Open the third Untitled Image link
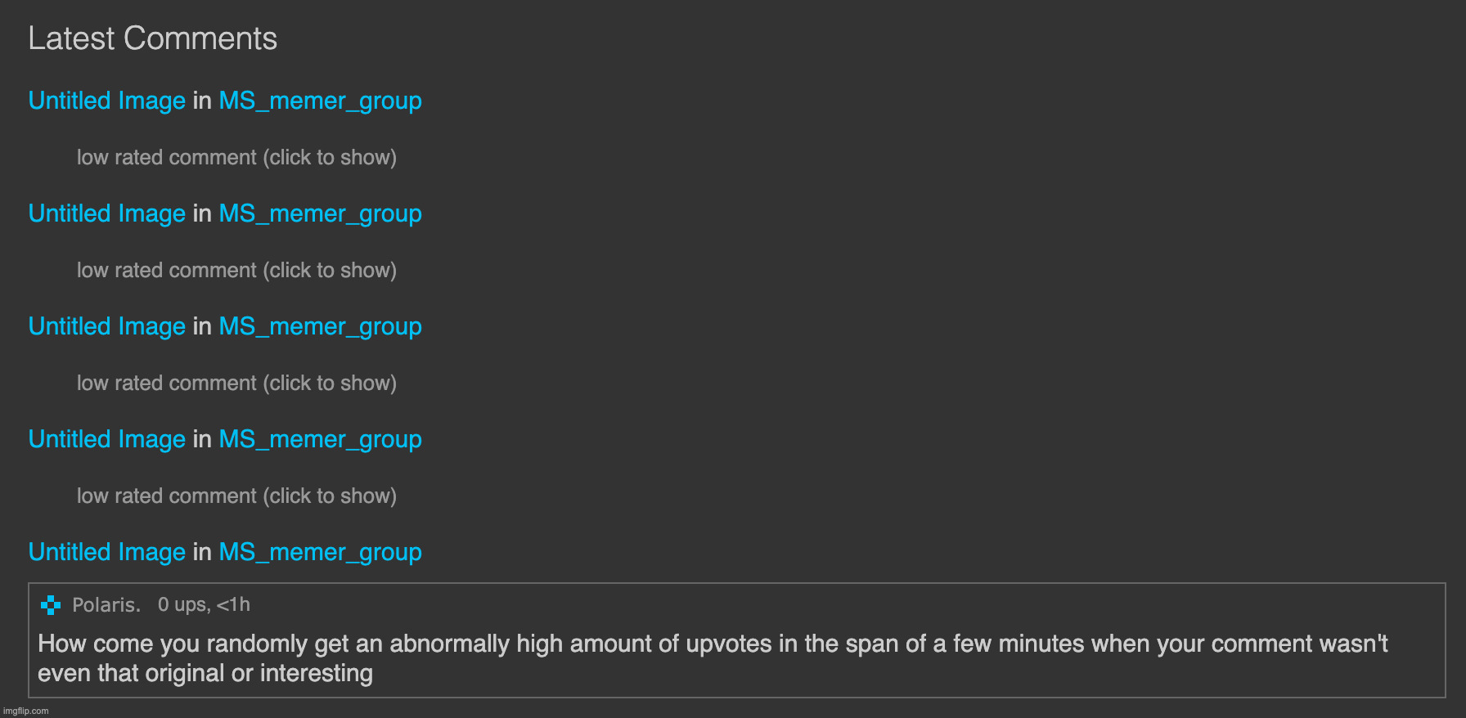The height and width of the screenshot is (718, 1466). pos(107,326)
